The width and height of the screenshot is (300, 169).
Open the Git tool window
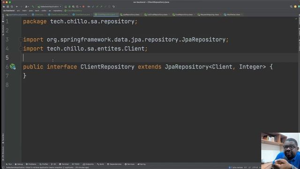coord(53,164)
